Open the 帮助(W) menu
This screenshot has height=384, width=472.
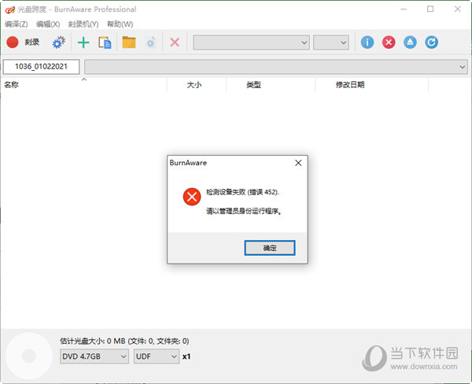click(x=120, y=24)
